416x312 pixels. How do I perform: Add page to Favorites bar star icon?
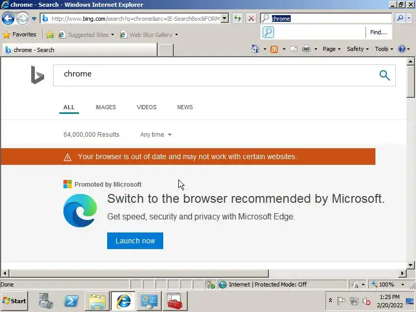(50, 35)
